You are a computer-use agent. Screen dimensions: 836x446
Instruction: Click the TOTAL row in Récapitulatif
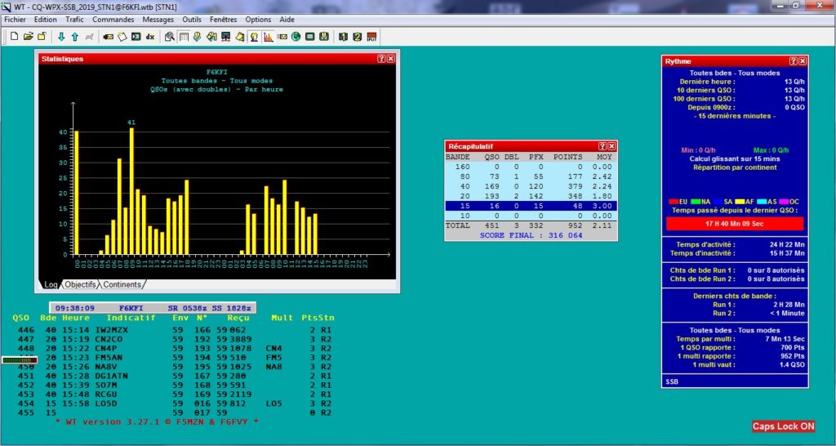click(x=531, y=225)
